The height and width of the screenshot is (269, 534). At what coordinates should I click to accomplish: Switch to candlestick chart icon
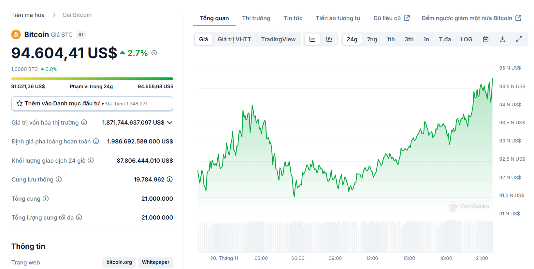[329, 39]
